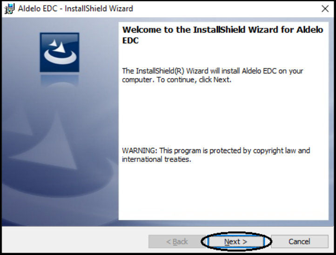Click the grayed-out < Back button
Viewport: 336px width, 255px height.
(177, 242)
